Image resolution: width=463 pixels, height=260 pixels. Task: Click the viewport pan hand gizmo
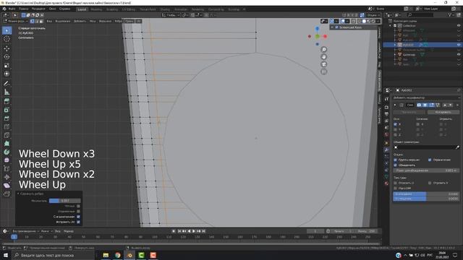click(324, 57)
